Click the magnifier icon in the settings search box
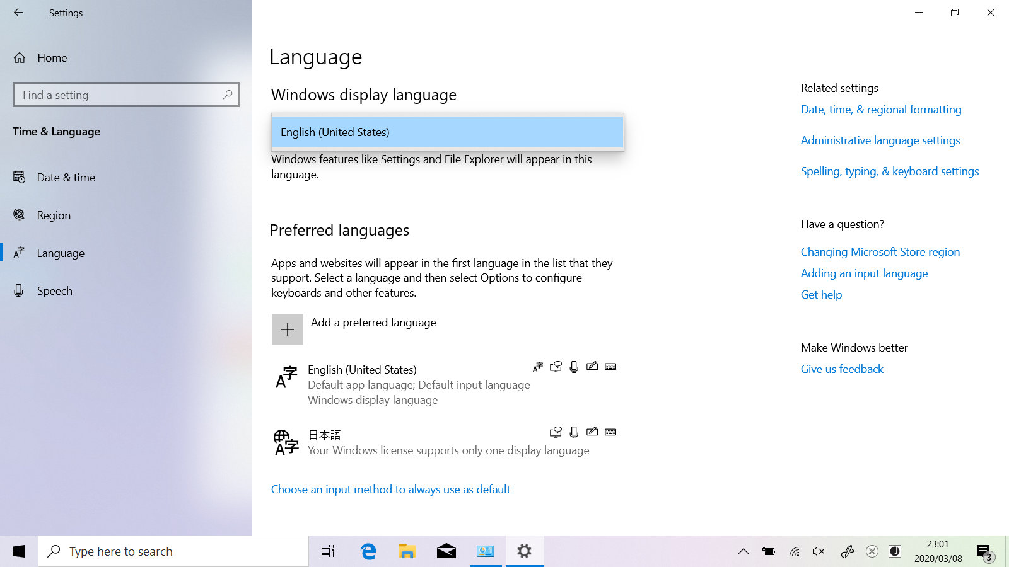Viewport: 1009px width, 567px height. tap(228, 94)
